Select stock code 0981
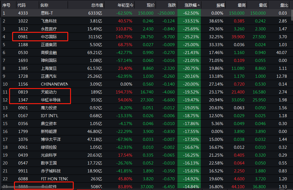The width and height of the screenshot is (293, 190). [23, 37]
